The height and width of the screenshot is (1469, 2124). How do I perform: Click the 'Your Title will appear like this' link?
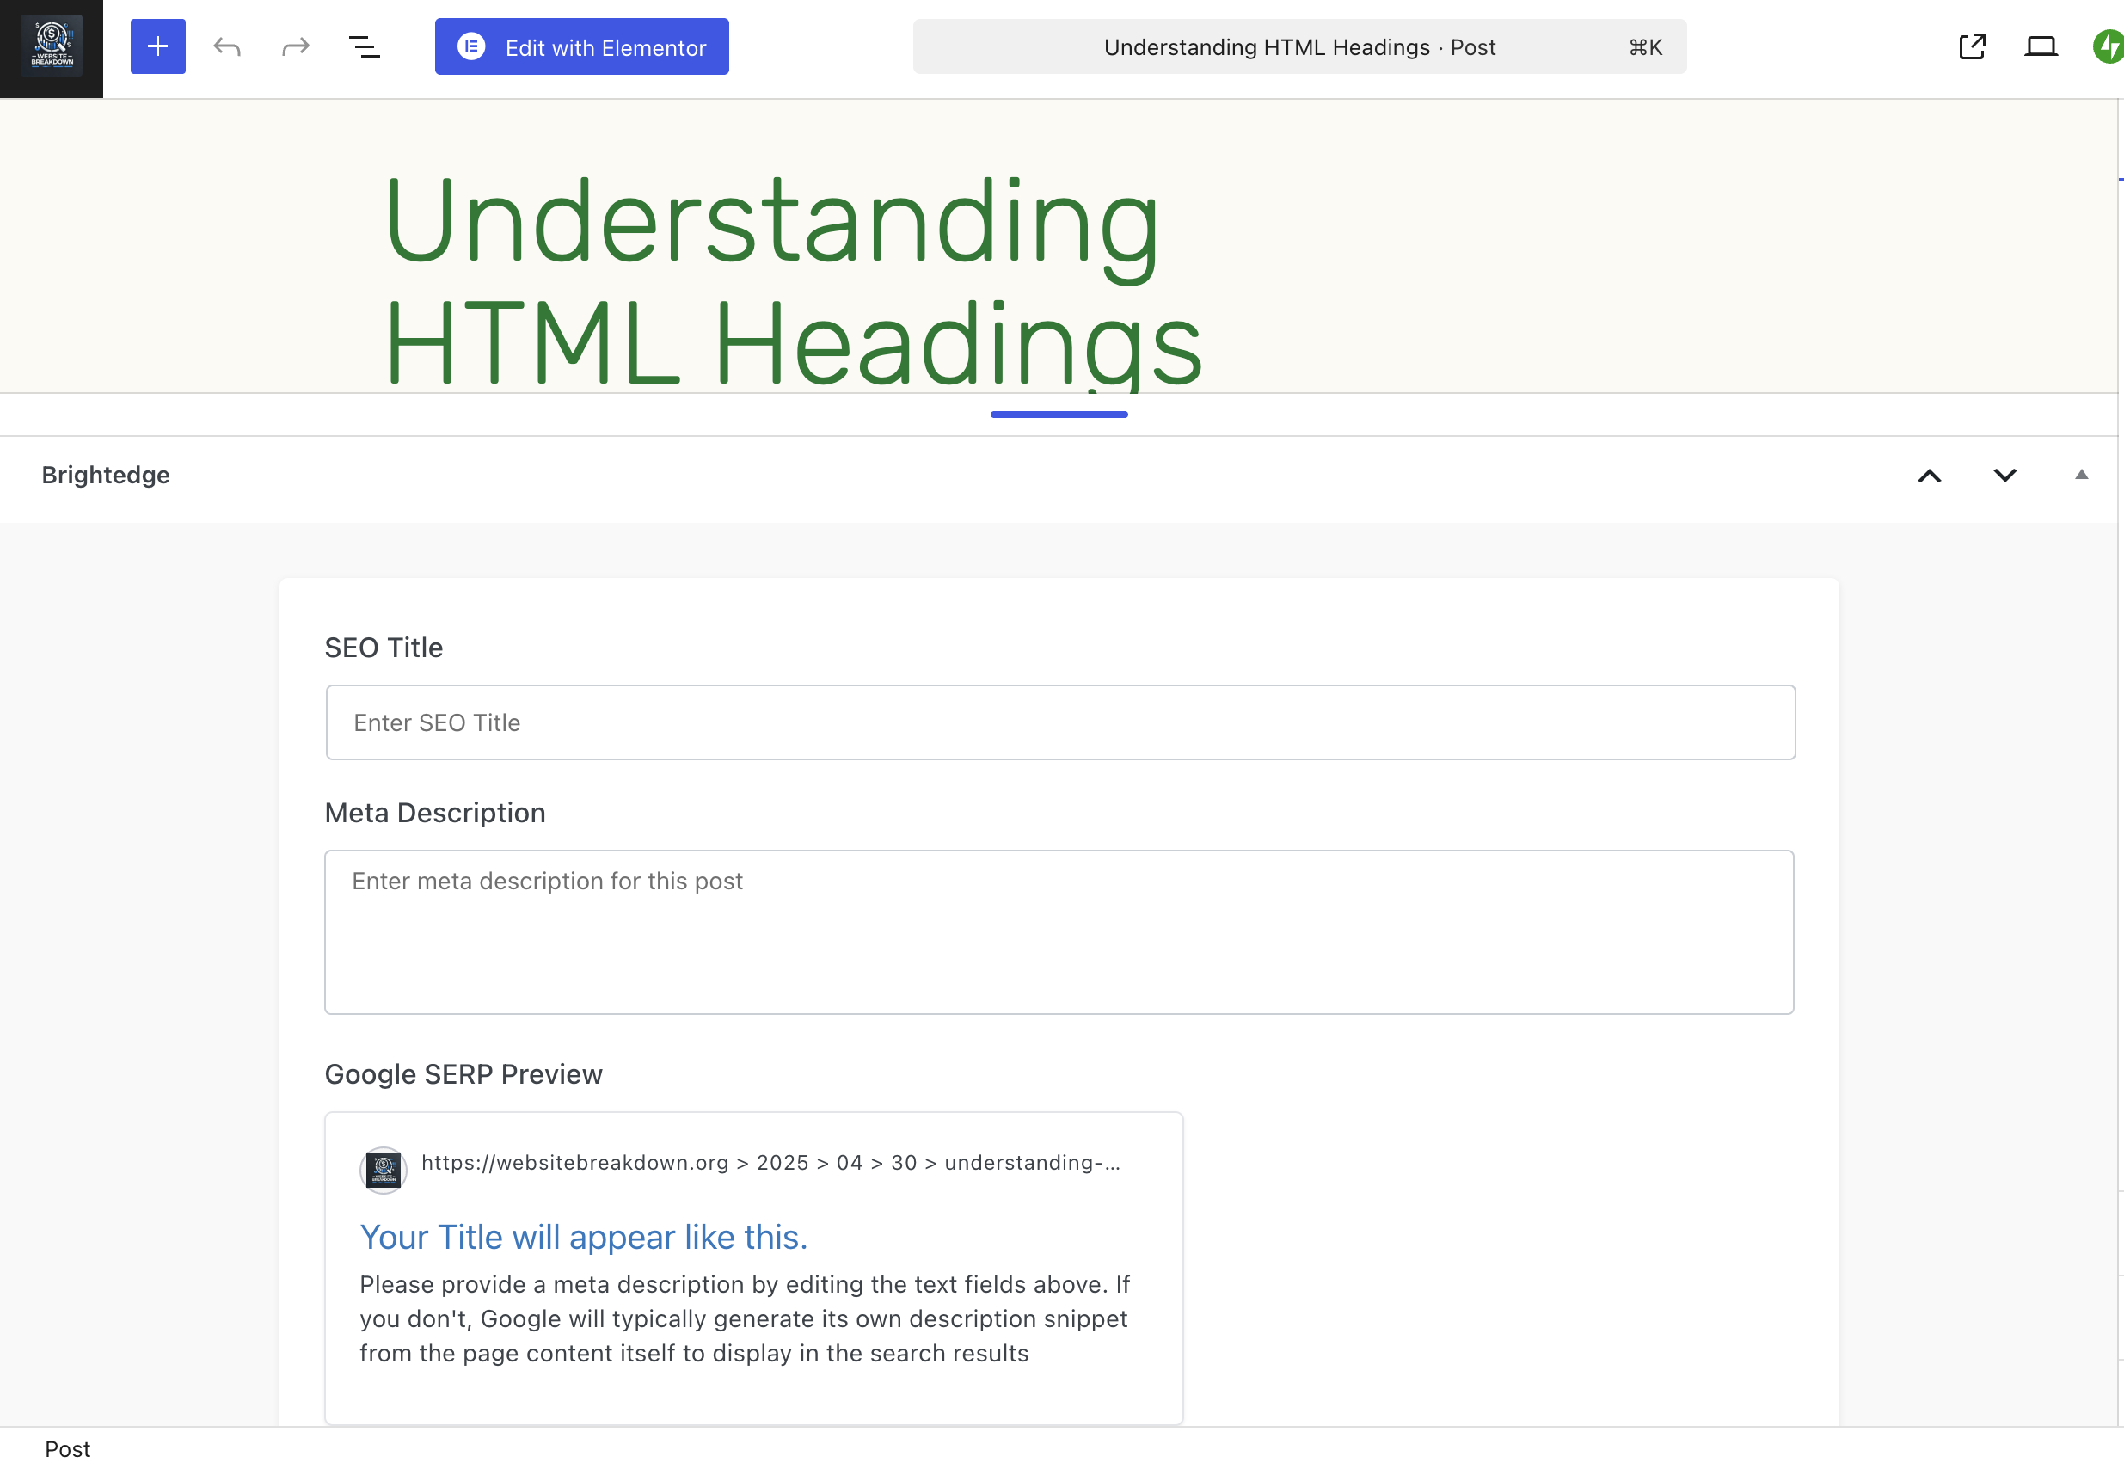pos(582,1237)
